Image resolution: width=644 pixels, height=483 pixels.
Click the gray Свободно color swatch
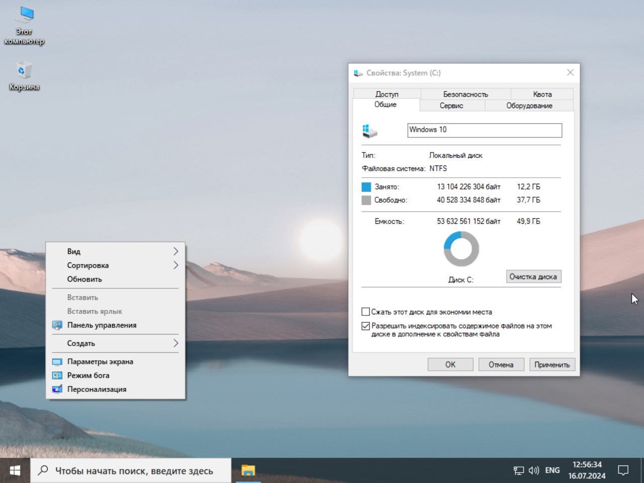(x=366, y=200)
